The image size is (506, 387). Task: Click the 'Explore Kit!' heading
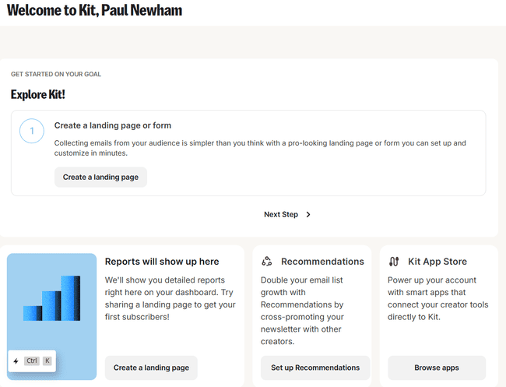(x=38, y=94)
